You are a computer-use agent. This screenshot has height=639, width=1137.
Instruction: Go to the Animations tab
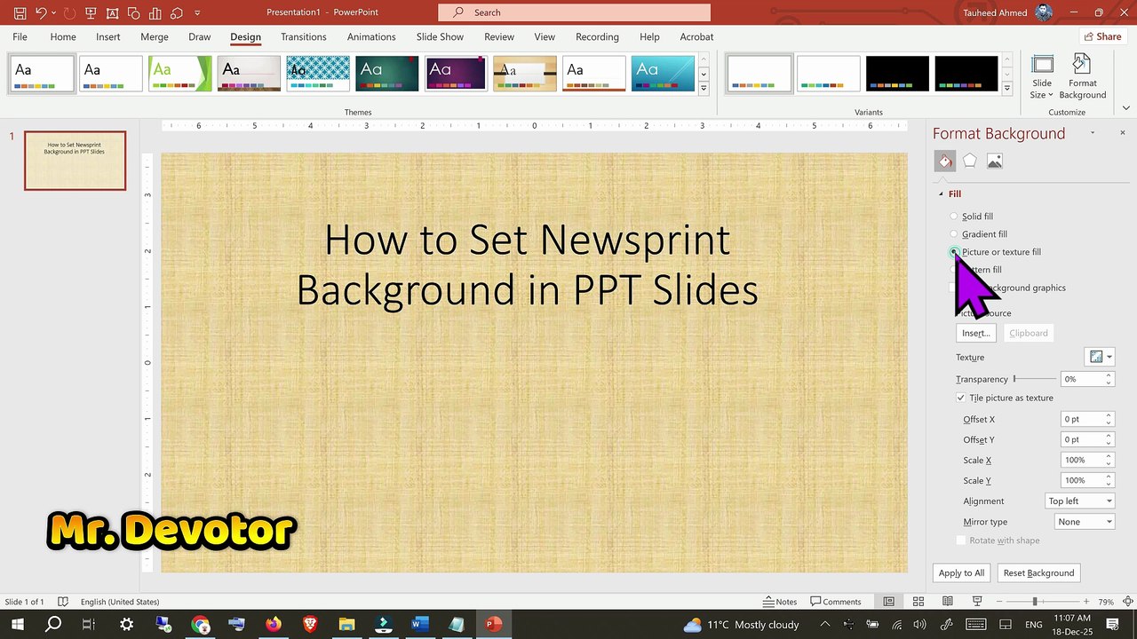pos(371,37)
